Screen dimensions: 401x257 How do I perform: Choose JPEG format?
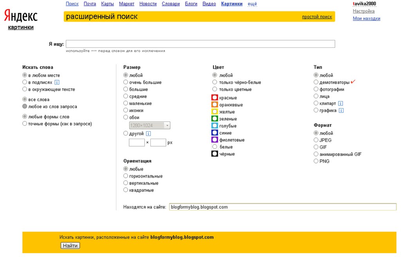pos(316,140)
